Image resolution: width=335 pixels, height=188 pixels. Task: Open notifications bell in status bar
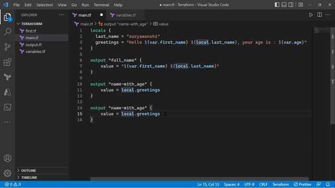tap(328, 184)
